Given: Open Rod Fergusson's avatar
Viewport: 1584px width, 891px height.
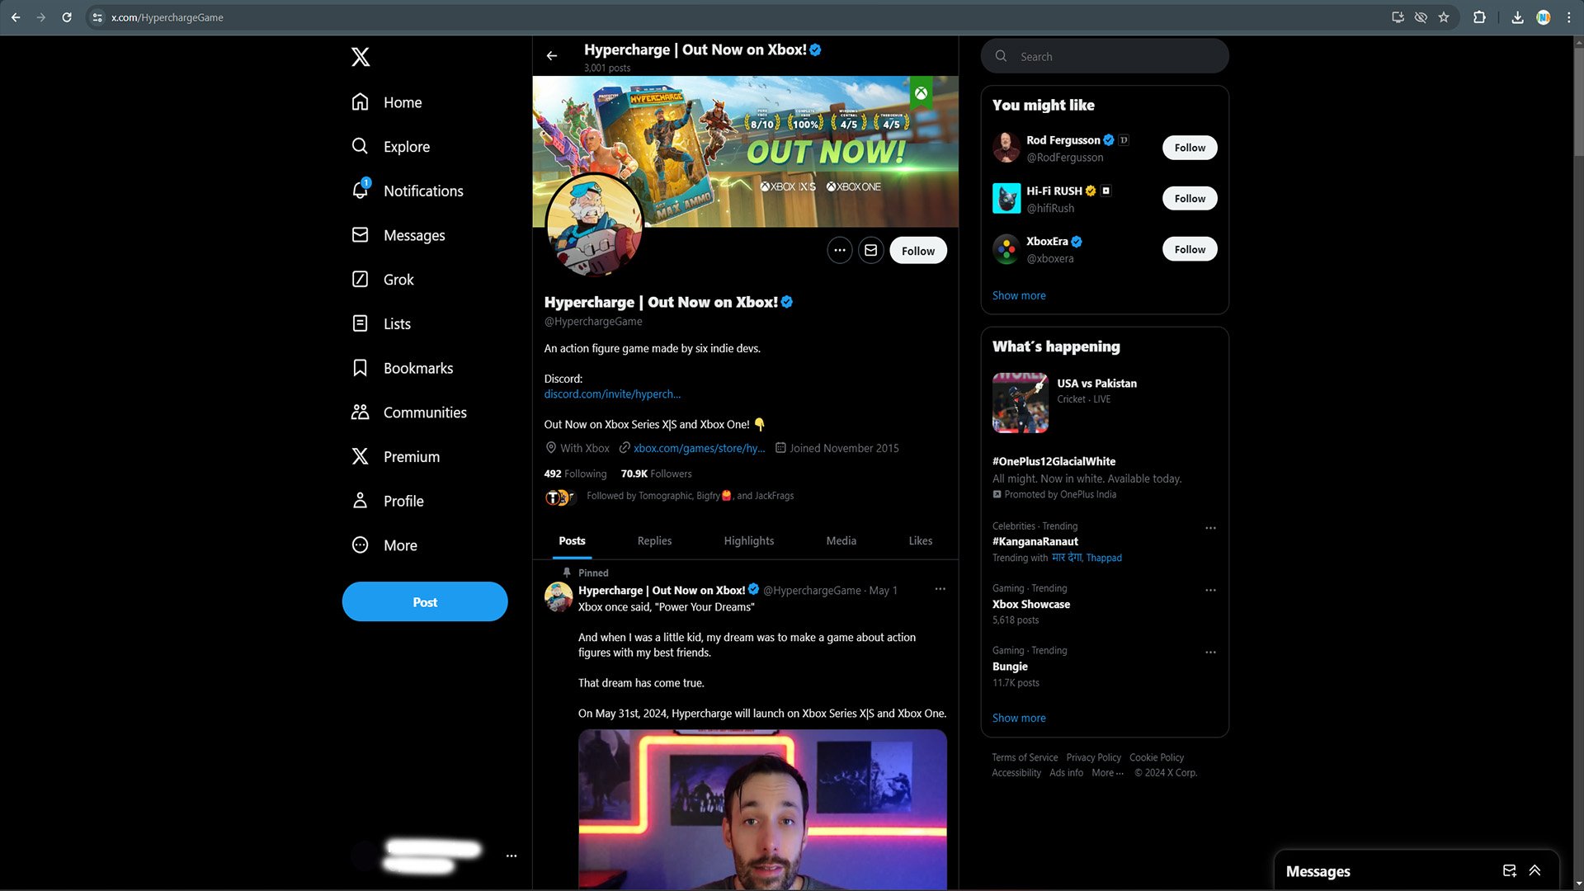Looking at the screenshot, I should (1006, 148).
